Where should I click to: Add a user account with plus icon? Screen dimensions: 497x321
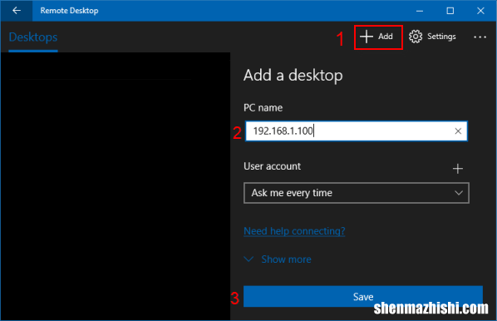click(457, 169)
